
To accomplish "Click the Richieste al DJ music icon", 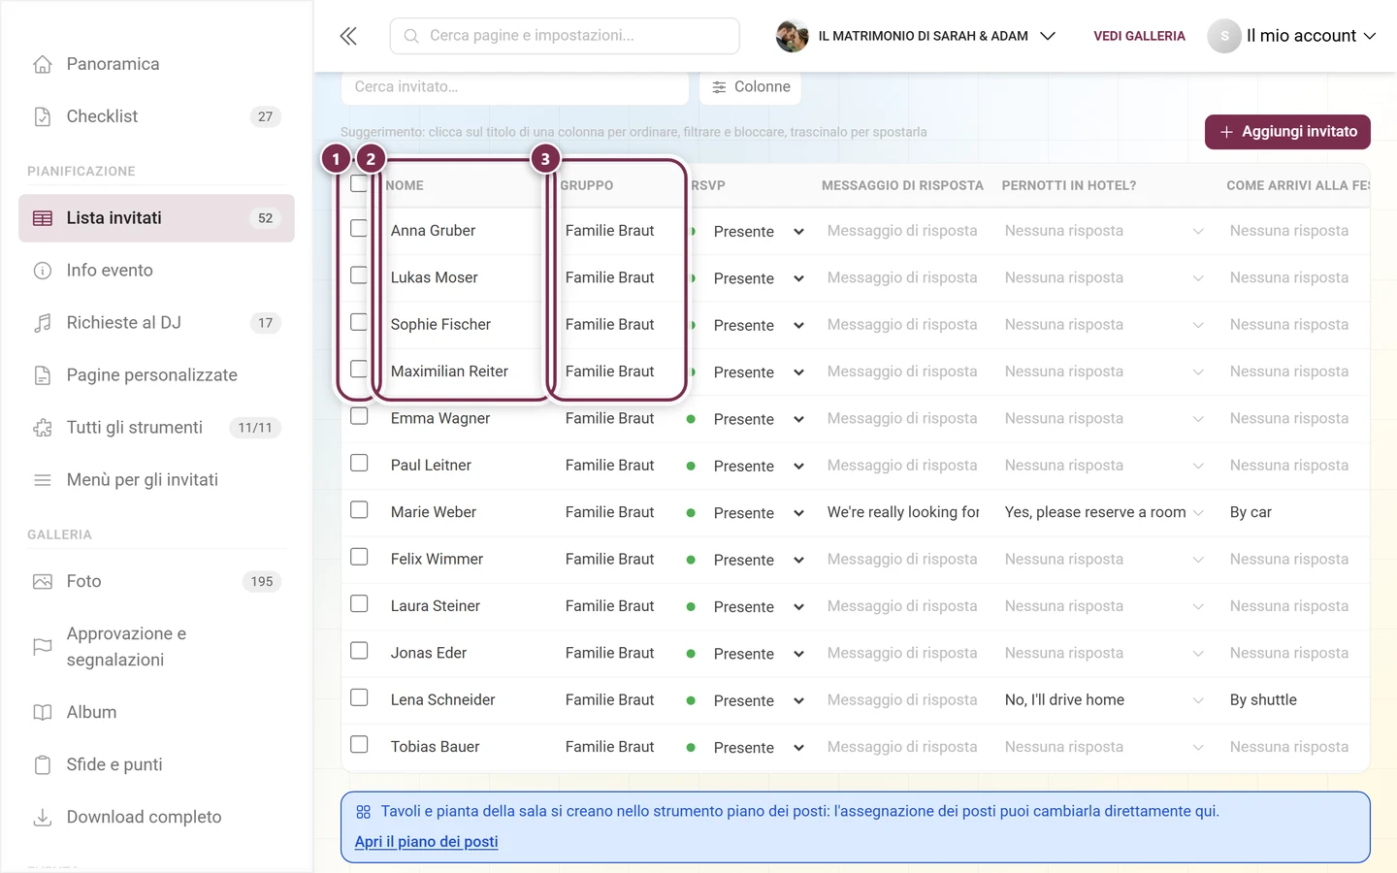I will [x=43, y=323].
